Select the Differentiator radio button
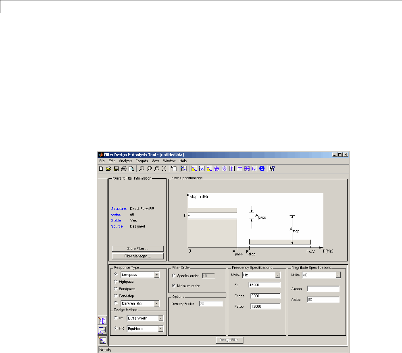Screen dimensions: 402x353 coord(116,303)
